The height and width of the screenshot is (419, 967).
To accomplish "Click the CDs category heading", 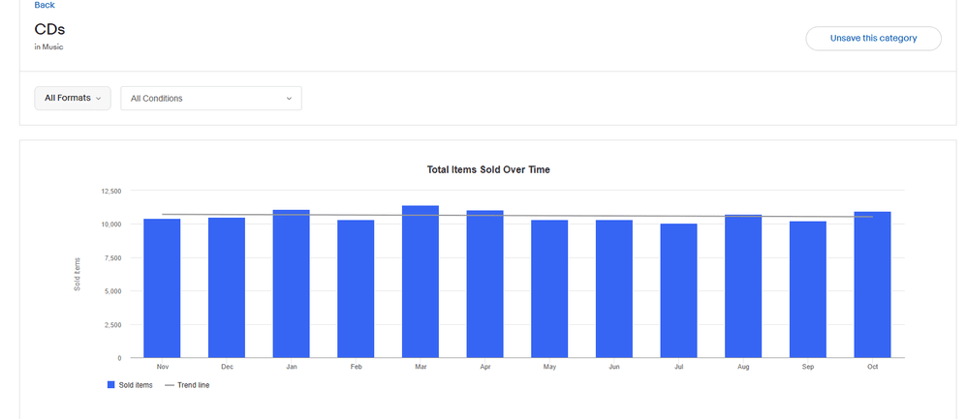I will 50,29.
